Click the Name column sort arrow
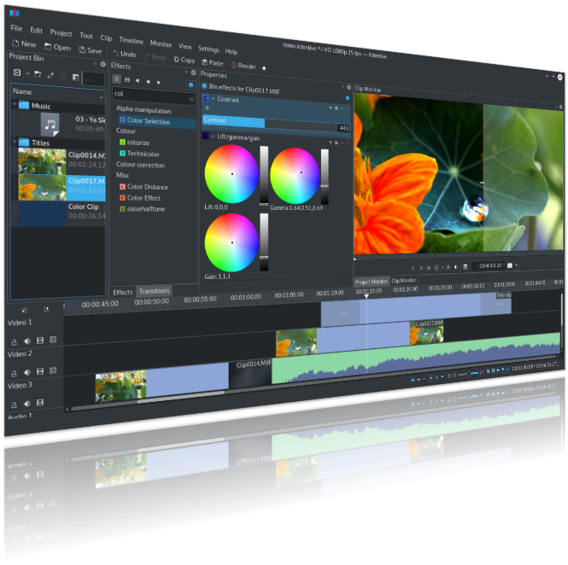 point(102,97)
